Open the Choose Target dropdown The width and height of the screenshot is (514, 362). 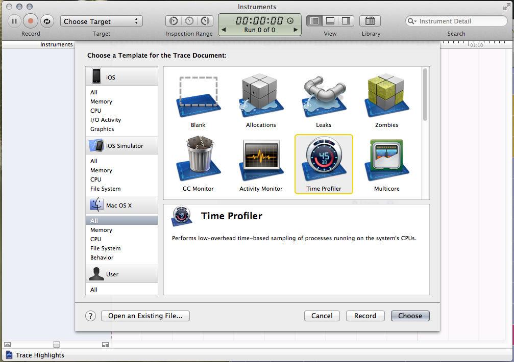101,21
